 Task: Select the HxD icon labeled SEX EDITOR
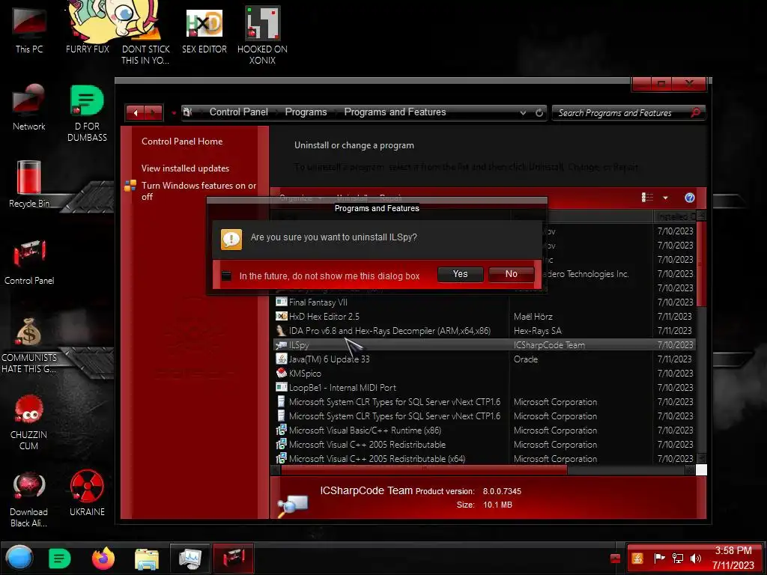204,30
